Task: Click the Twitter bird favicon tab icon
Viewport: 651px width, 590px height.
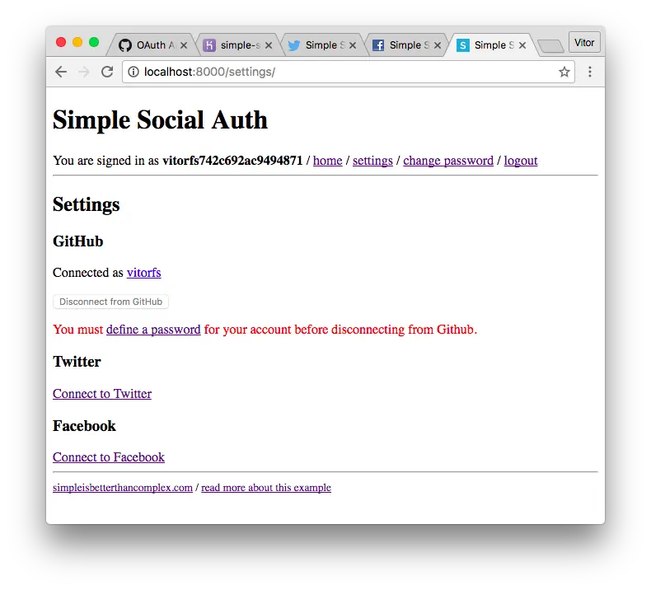Action: (x=294, y=45)
